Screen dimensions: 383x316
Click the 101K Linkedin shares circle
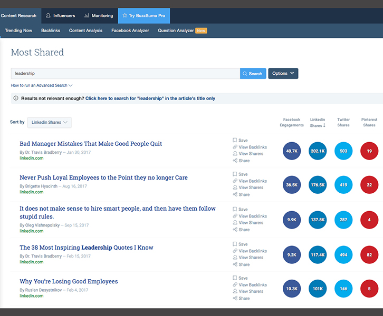pos(318,289)
